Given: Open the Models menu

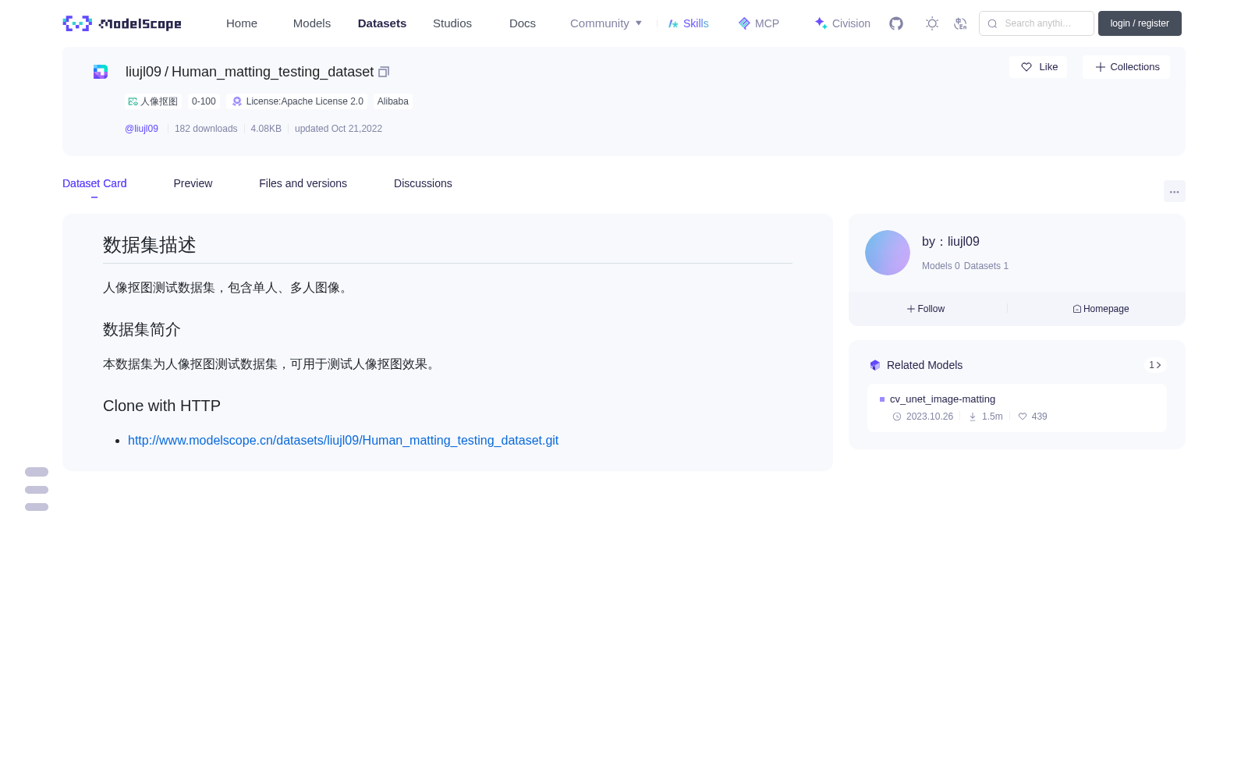Looking at the screenshot, I should [312, 23].
